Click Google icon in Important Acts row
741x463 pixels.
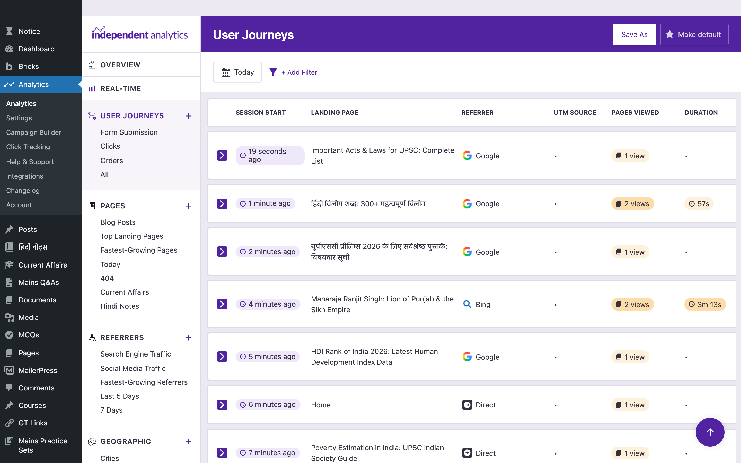click(467, 156)
